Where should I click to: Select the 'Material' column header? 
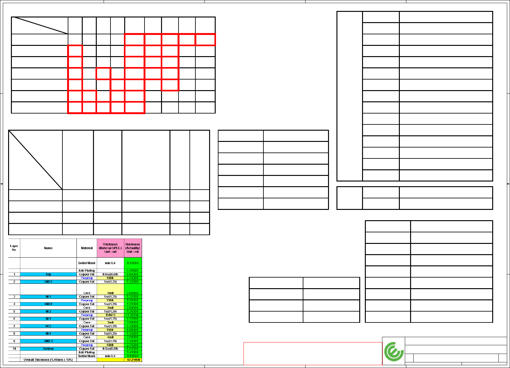tap(87, 248)
